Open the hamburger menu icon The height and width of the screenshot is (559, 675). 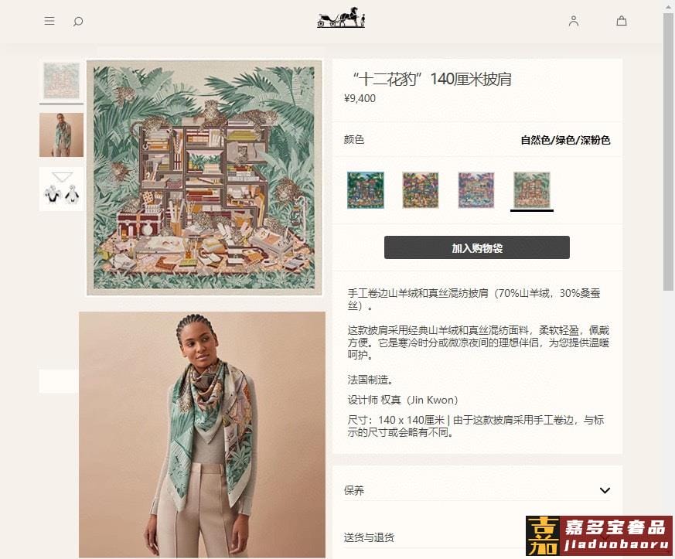point(49,21)
